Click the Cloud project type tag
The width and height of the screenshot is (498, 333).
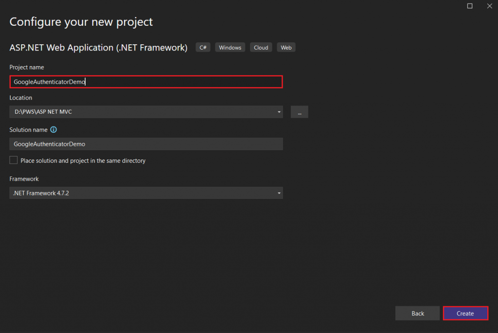(x=261, y=47)
